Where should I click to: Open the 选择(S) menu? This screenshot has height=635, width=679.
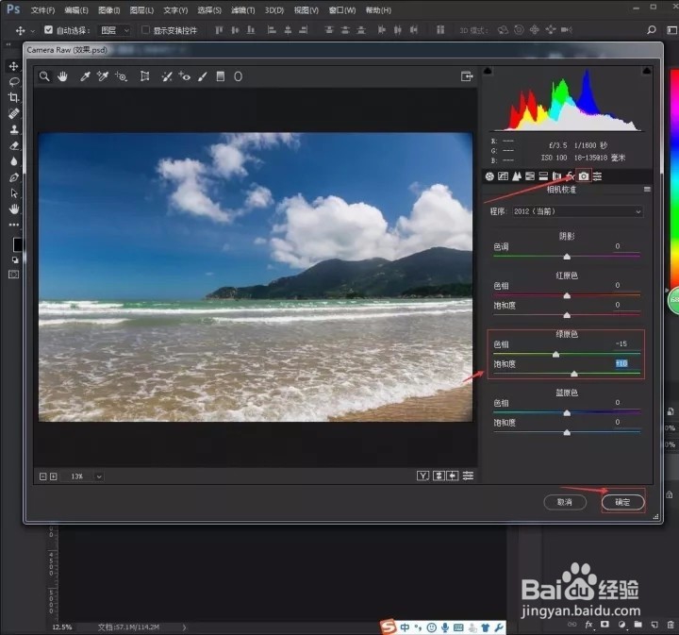[x=209, y=10]
